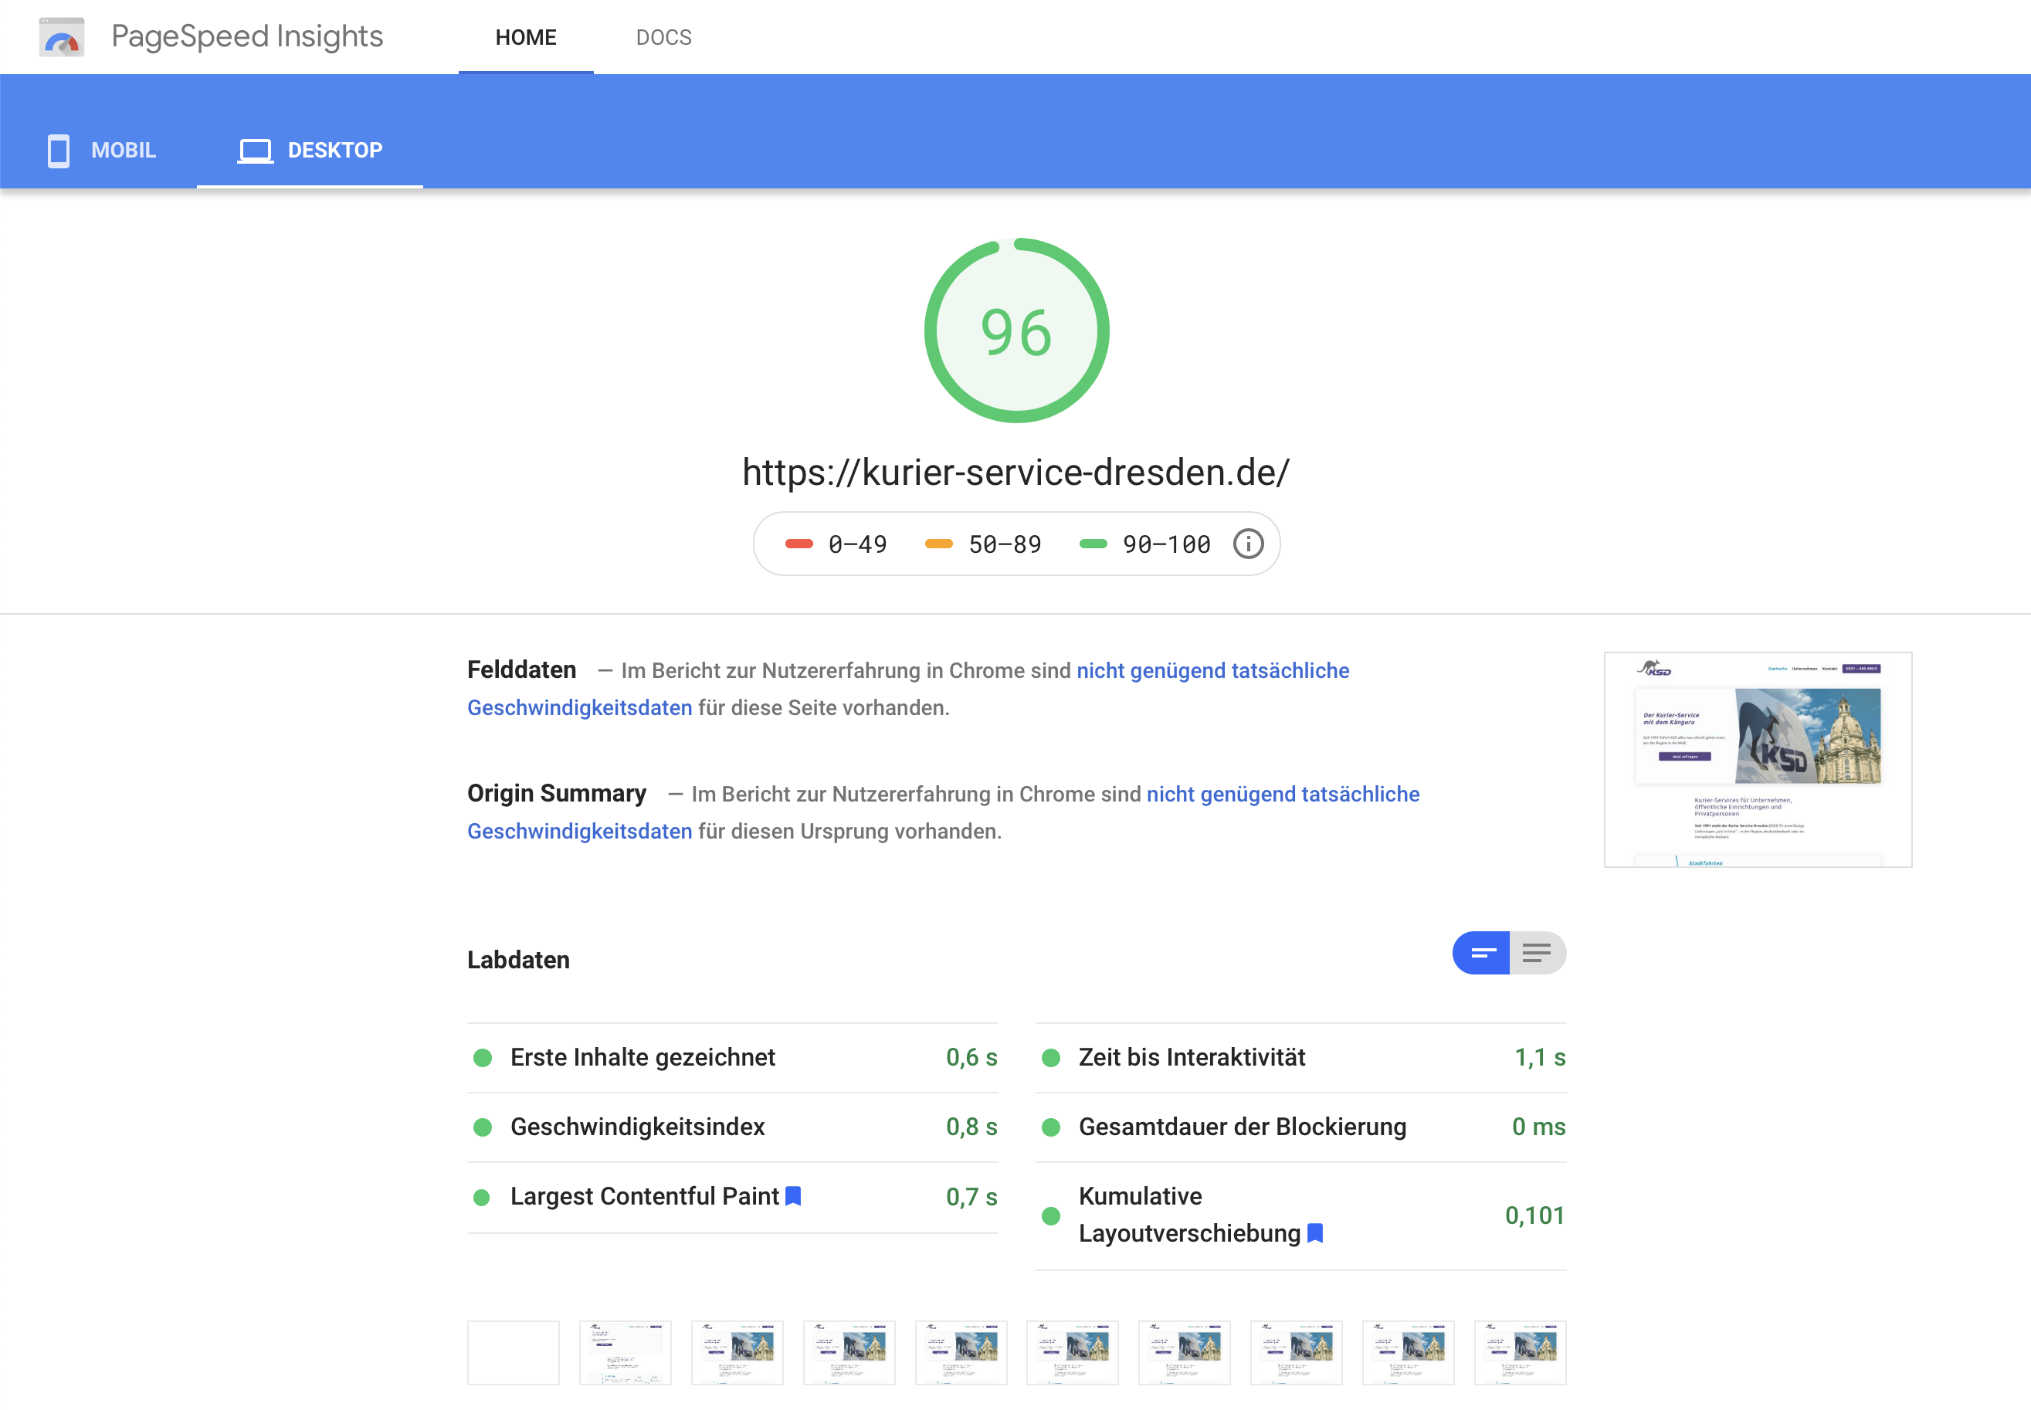The width and height of the screenshot is (2031, 1410).
Task: Switch to the list view toggle in Labdaten
Action: [x=1538, y=952]
